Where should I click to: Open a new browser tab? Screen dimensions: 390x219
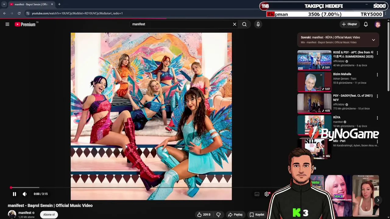[59, 4]
